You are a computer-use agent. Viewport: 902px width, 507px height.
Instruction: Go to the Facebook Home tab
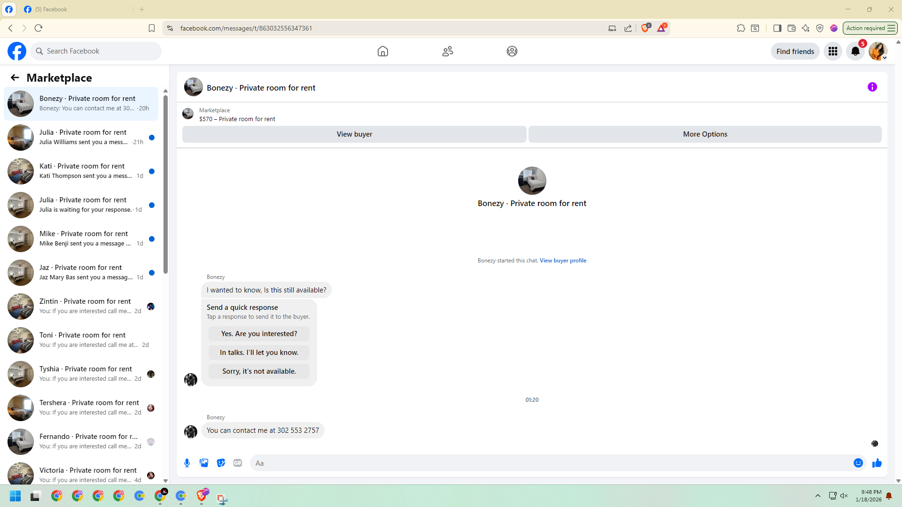point(382,51)
